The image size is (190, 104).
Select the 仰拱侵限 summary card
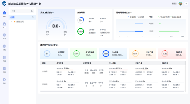click(172, 54)
